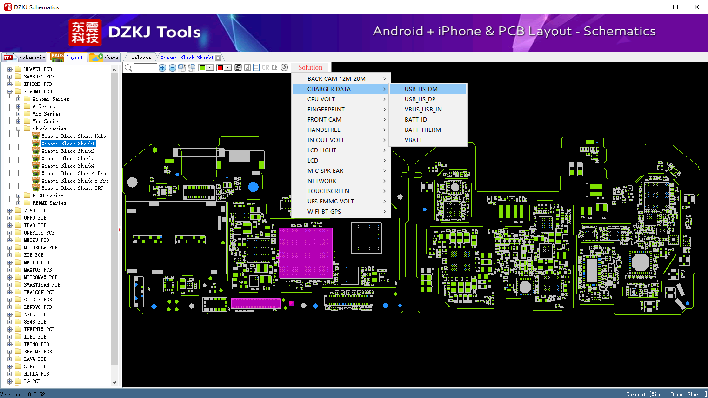The height and width of the screenshot is (398, 708).
Task: Click the overlapping windows icon in toolbar
Action: click(x=238, y=67)
